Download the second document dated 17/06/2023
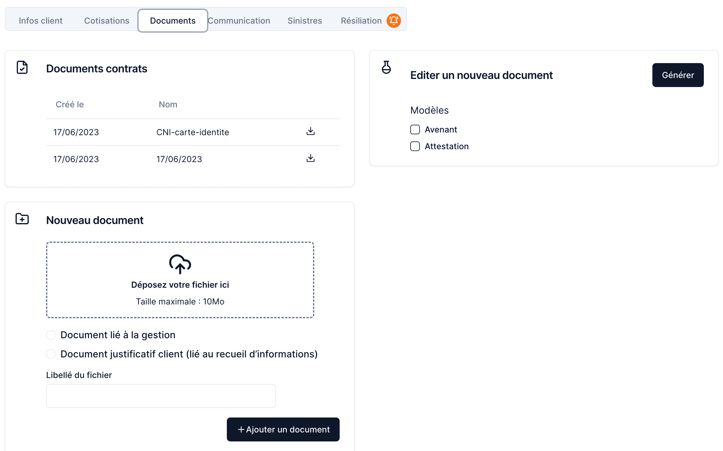Viewport: 723px width, 451px height. pos(310,159)
